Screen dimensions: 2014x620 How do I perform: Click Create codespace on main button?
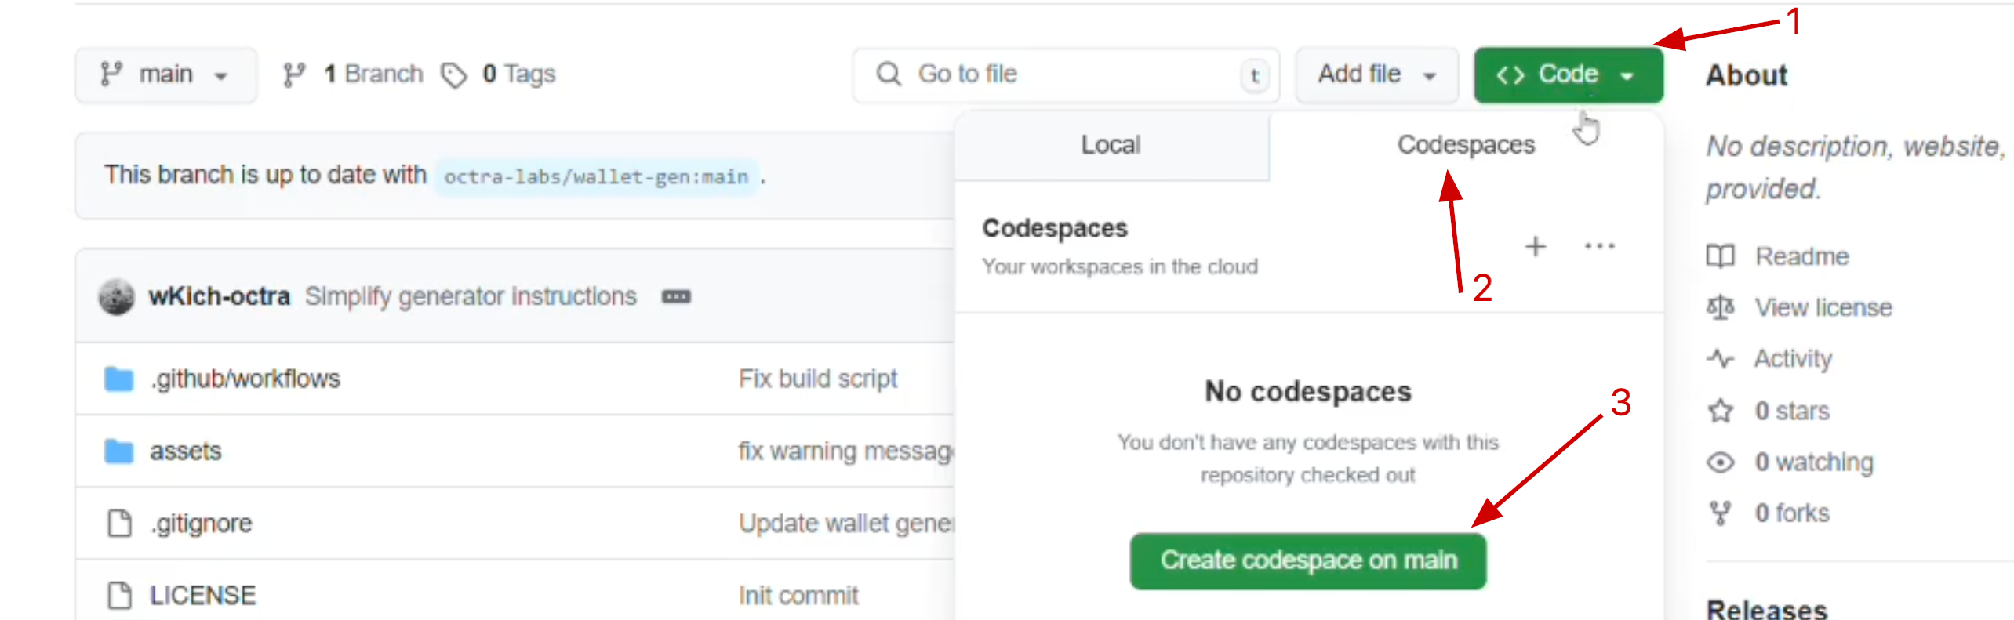(x=1308, y=561)
